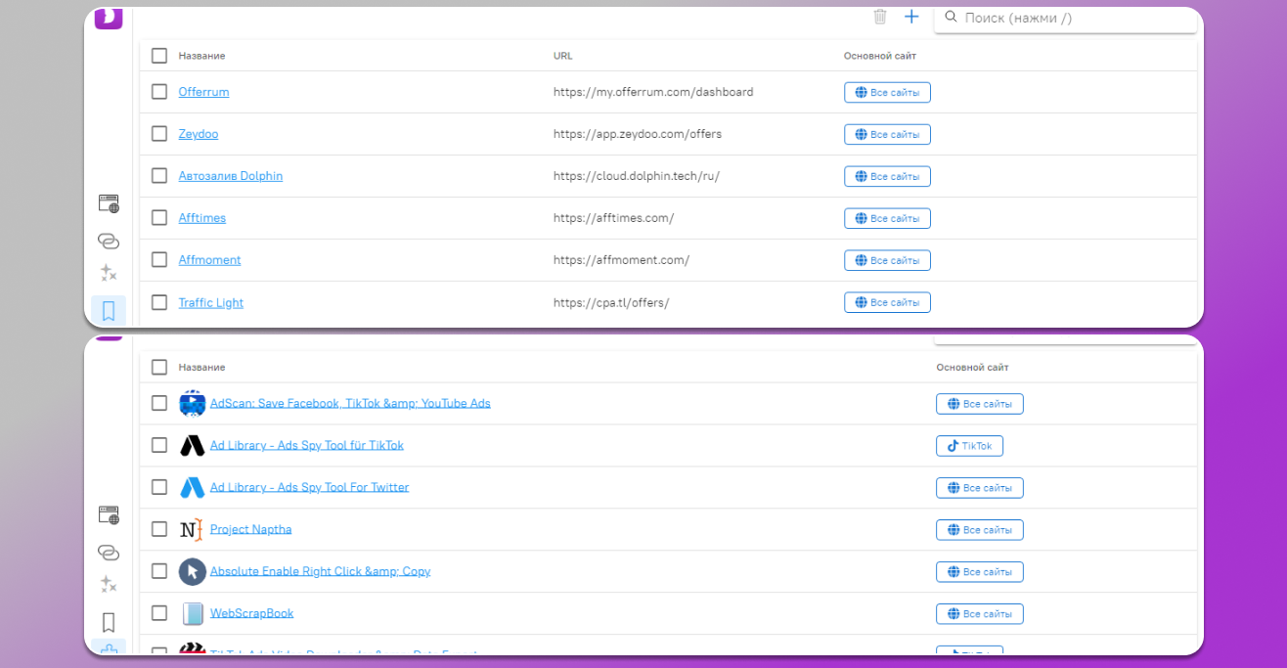Check the Offerrum bookmark checkbox
This screenshot has width=1287, height=668.
(159, 92)
